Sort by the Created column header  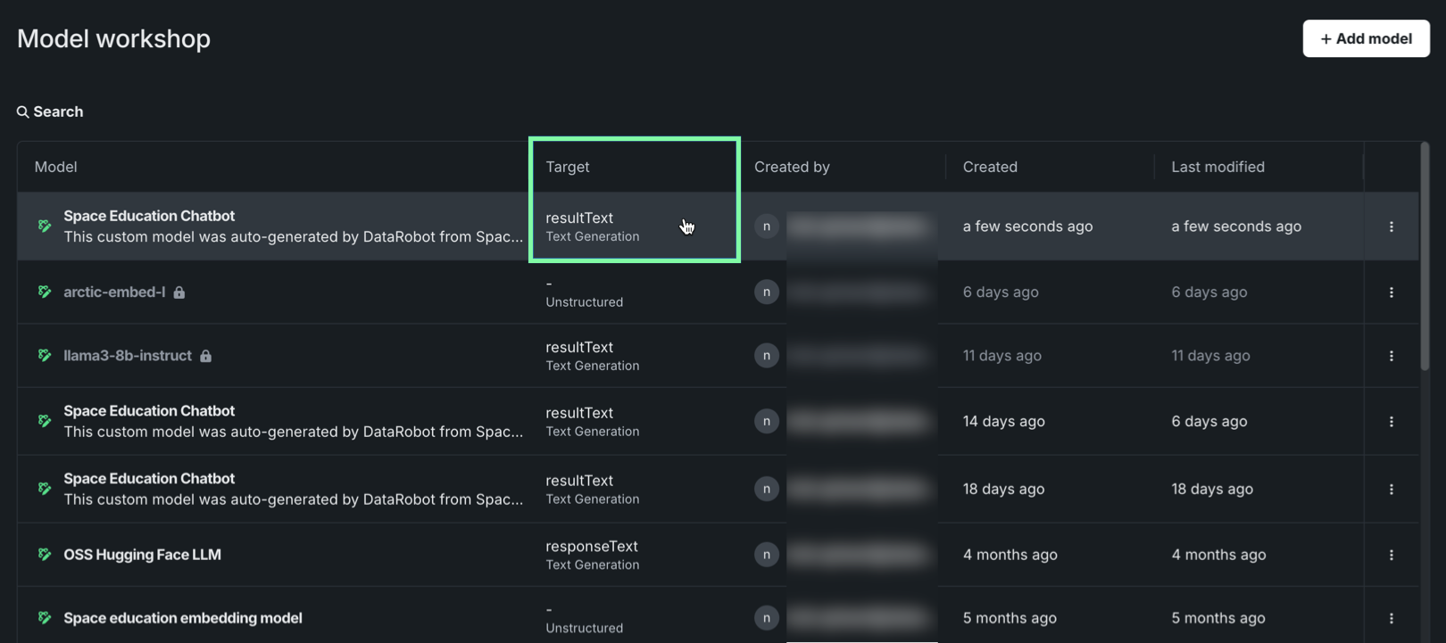coord(989,167)
